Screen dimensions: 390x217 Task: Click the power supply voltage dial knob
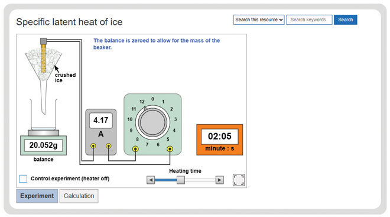click(x=152, y=122)
